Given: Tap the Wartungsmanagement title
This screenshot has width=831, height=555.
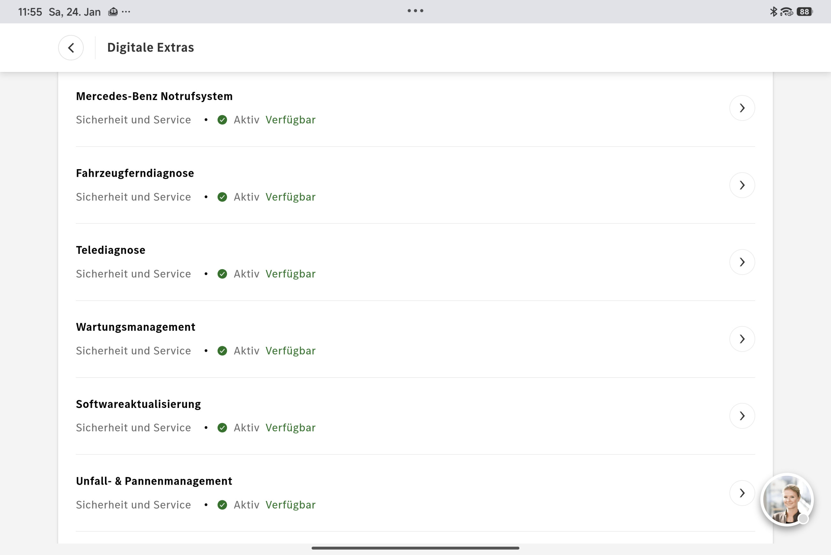Looking at the screenshot, I should (x=136, y=327).
